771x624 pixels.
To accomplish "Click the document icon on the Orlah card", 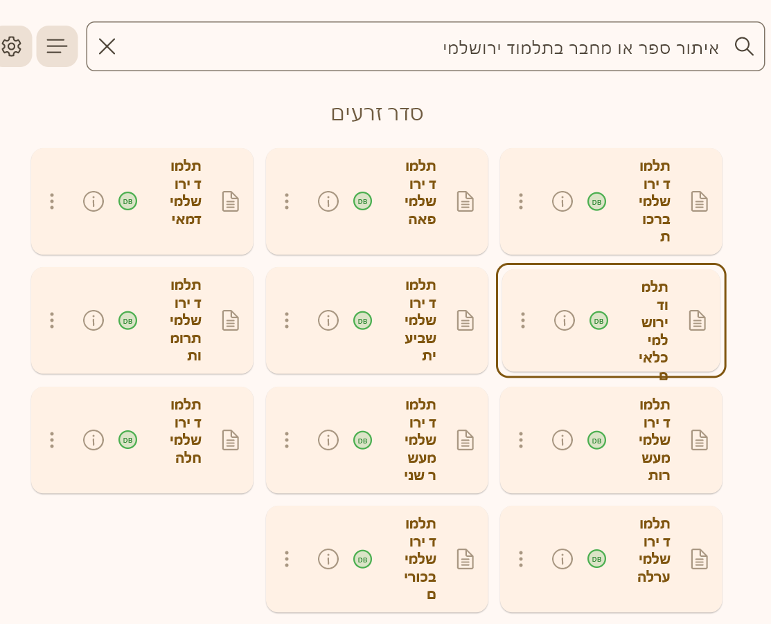I will point(699,559).
